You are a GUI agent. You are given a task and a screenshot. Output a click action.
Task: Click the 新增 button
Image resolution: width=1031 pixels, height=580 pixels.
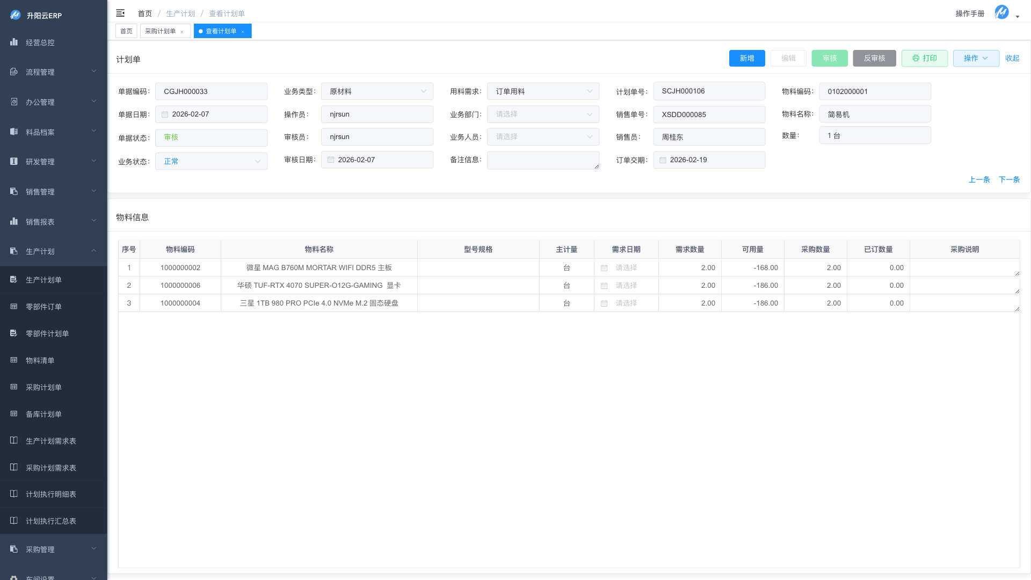tap(746, 58)
